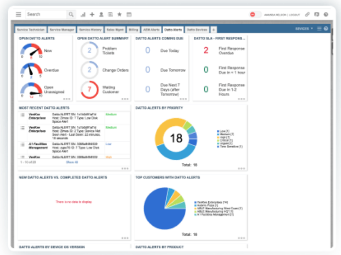Open the calendar icon in top toolbar
Viewport: 341px width, 255px height.
[129, 15]
